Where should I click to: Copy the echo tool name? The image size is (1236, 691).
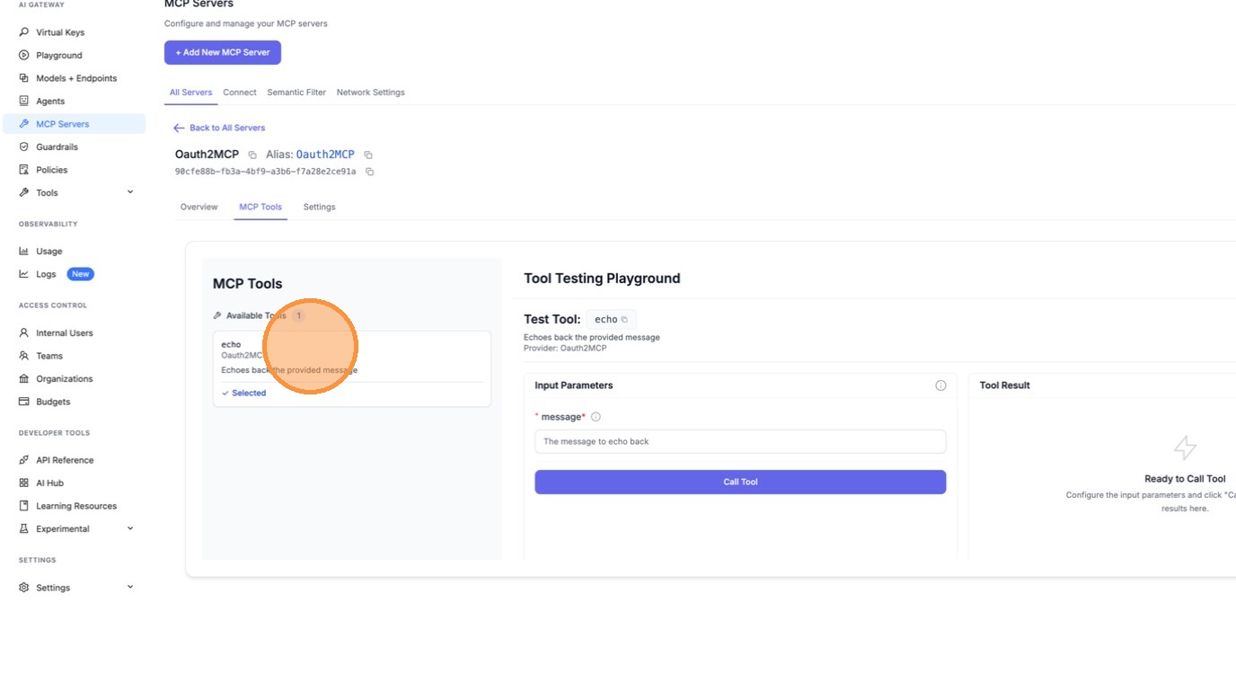pyautogui.click(x=625, y=320)
